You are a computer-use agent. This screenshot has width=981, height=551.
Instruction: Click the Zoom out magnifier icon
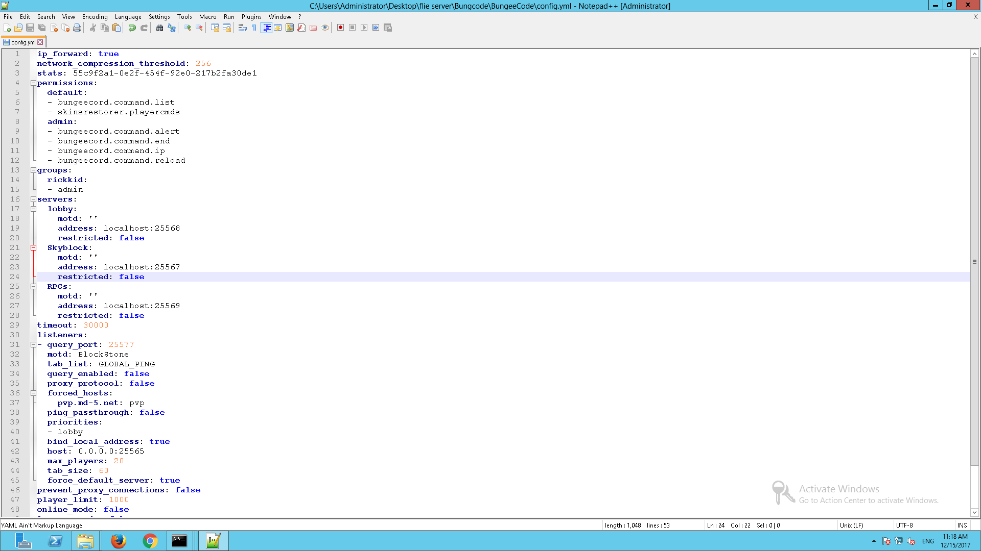(199, 28)
